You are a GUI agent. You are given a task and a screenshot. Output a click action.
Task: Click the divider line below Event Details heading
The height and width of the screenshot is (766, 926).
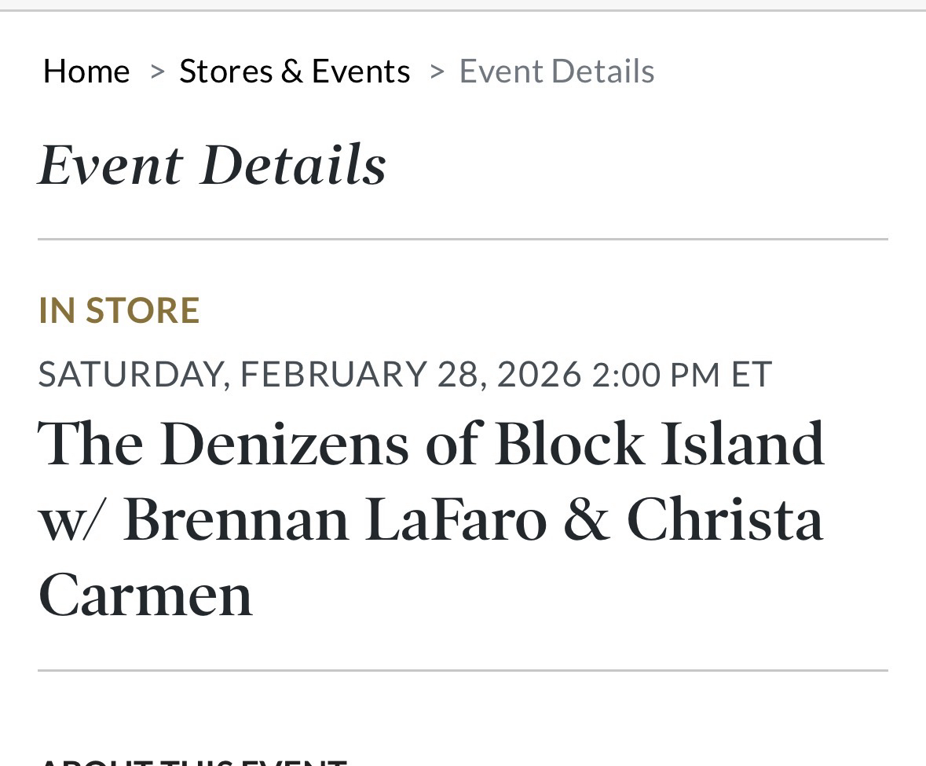(x=463, y=239)
